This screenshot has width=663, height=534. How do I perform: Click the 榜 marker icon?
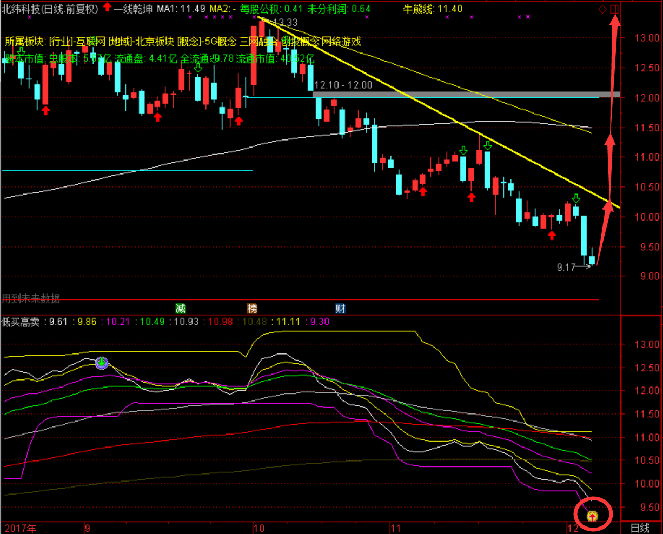253,309
